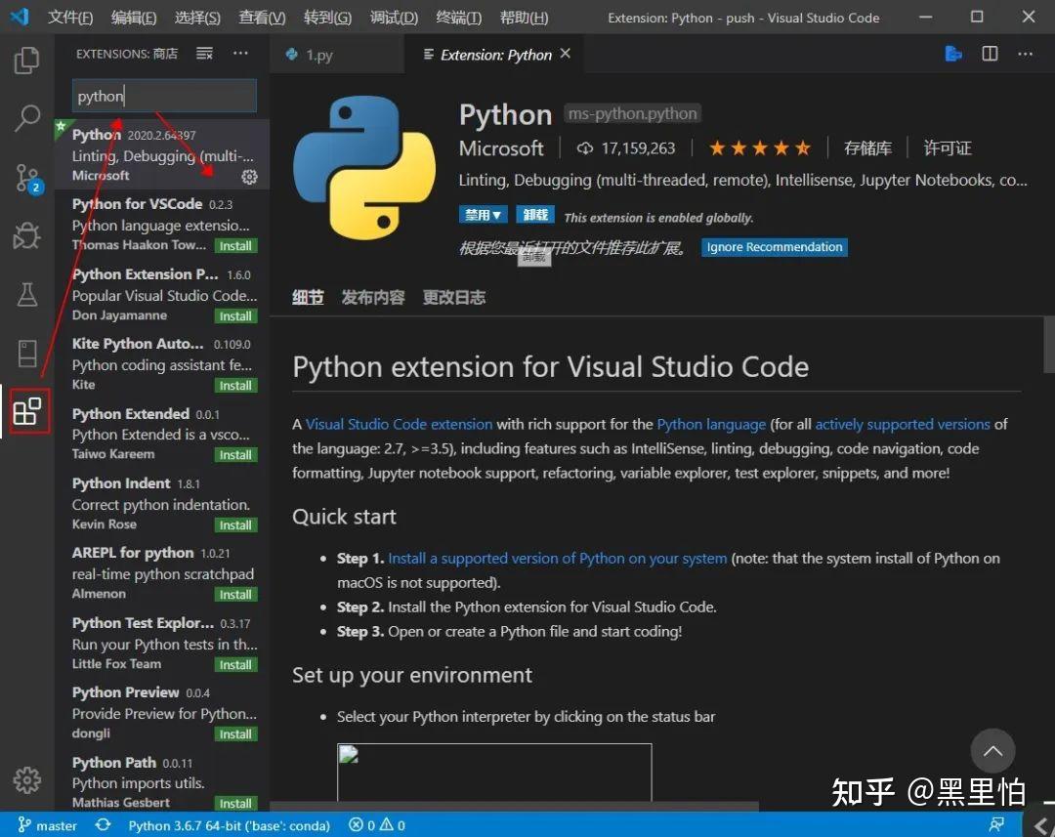Open the Search view in activity bar

pos(27,118)
